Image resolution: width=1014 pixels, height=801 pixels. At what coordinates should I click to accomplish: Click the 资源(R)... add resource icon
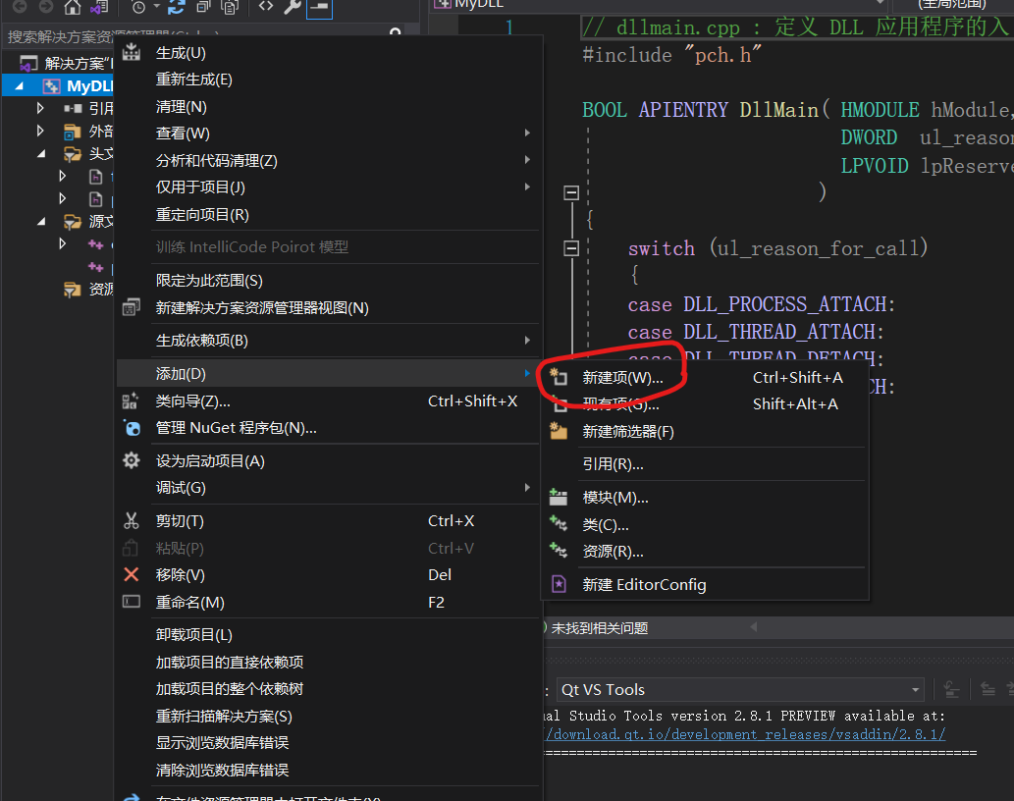pos(559,551)
